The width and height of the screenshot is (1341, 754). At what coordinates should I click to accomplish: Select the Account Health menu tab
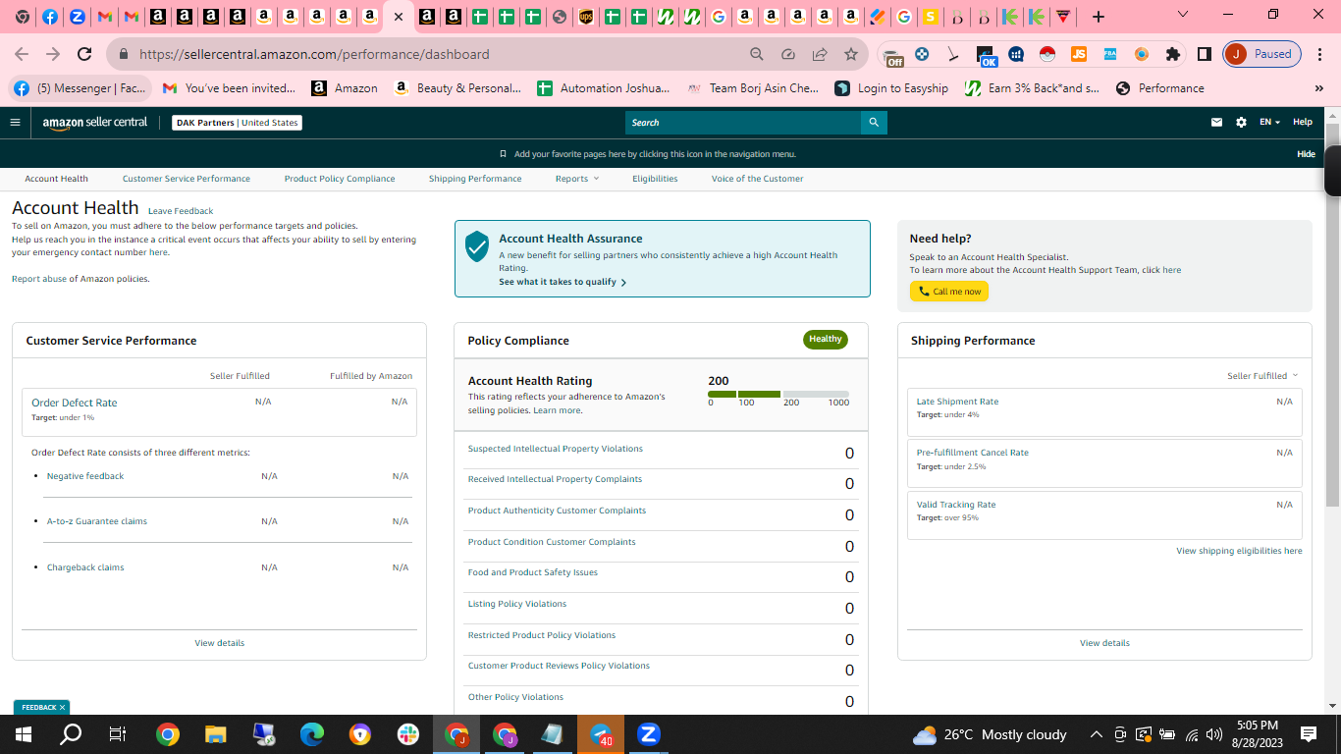(x=57, y=179)
